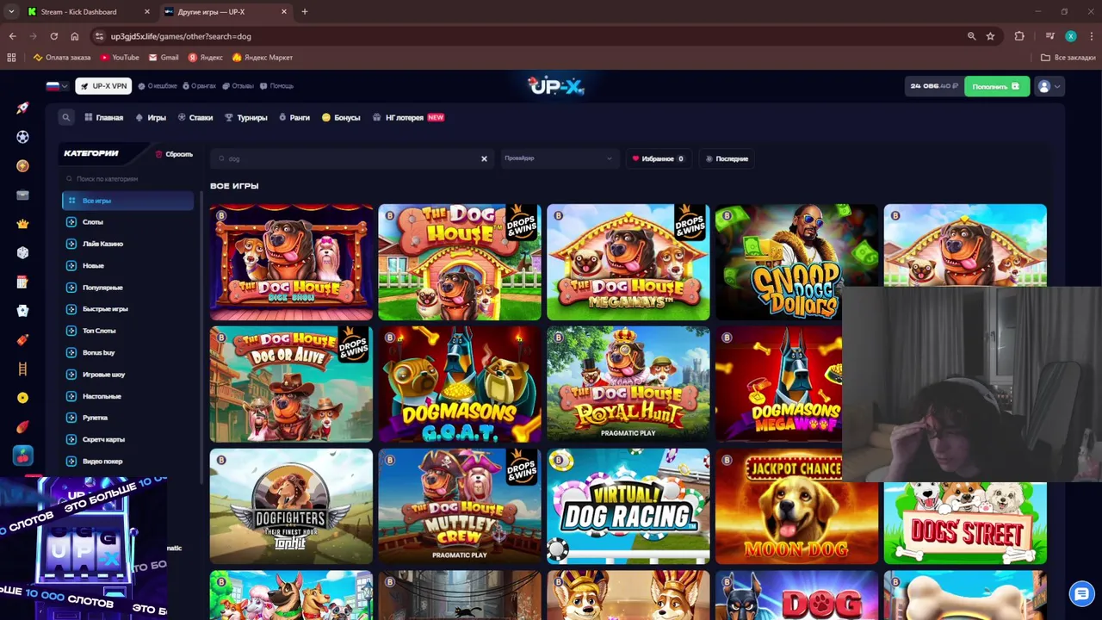The image size is (1102, 620).
Task: Open the cherry slots sidebar icon
Action: pos(22,456)
